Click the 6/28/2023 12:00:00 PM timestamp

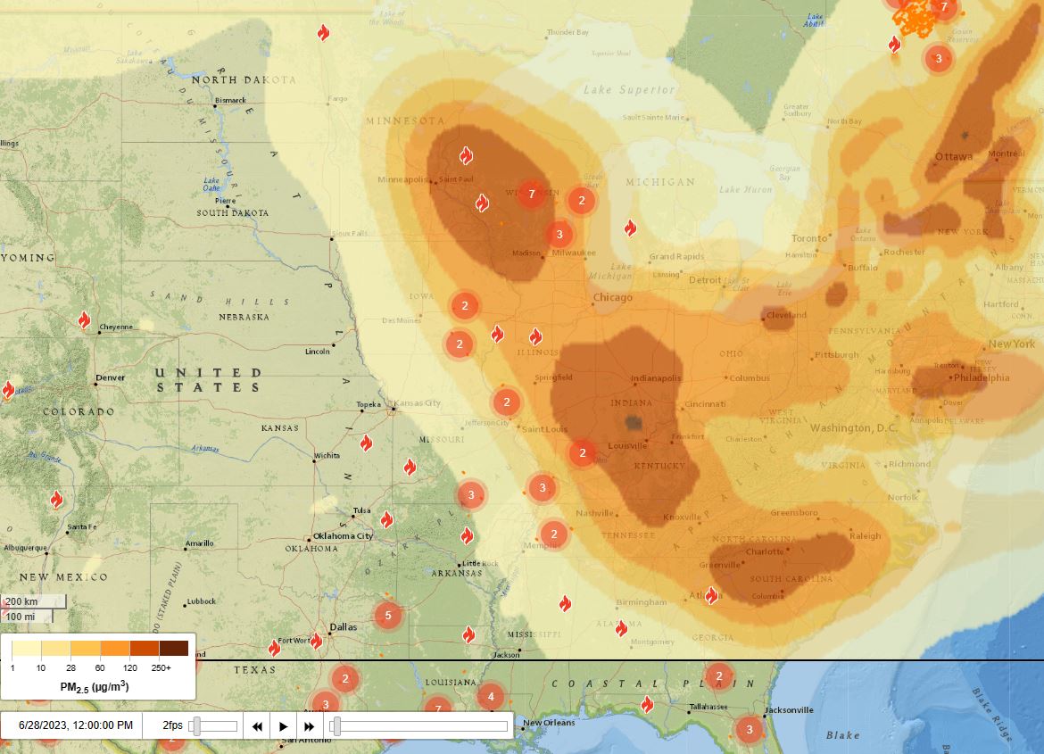(x=75, y=725)
